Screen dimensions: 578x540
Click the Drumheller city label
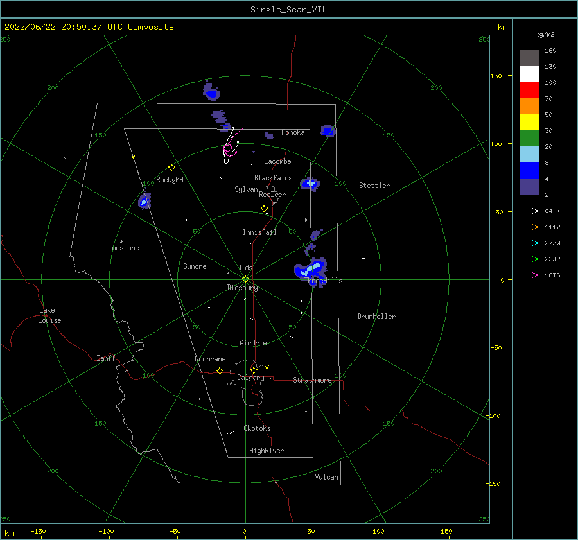(x=376, y=317)
